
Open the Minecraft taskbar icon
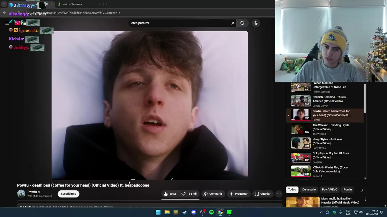click(176, 212)
